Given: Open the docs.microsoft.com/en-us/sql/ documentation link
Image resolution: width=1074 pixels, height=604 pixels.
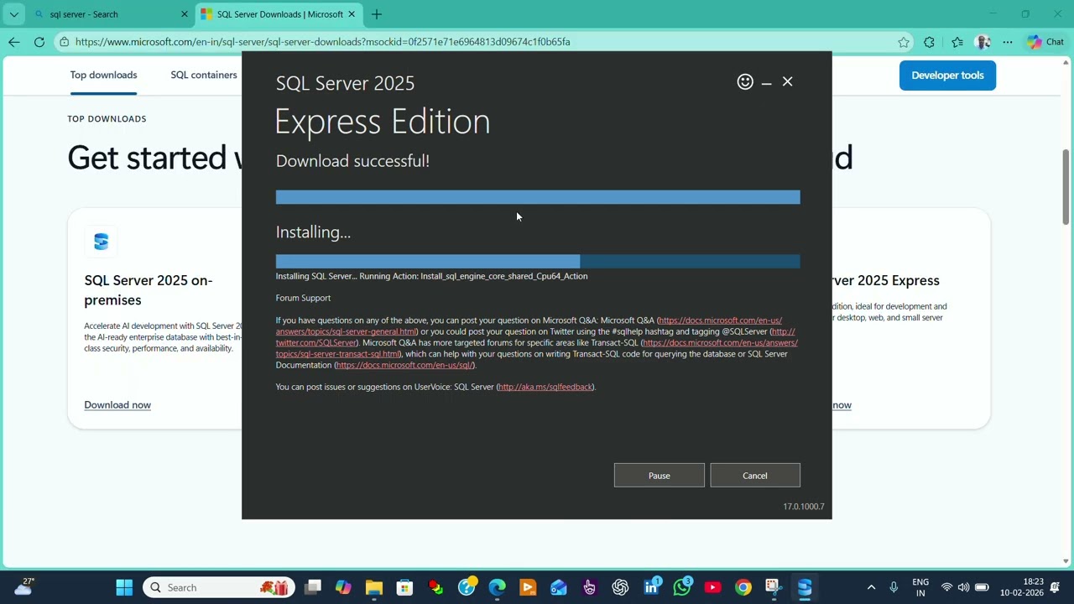Looking at the screenshot, I should 404,365.
